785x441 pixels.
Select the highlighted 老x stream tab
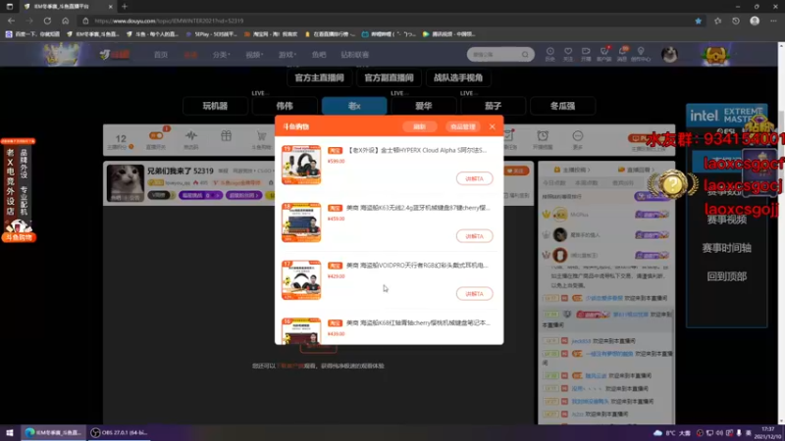(354, 106)
